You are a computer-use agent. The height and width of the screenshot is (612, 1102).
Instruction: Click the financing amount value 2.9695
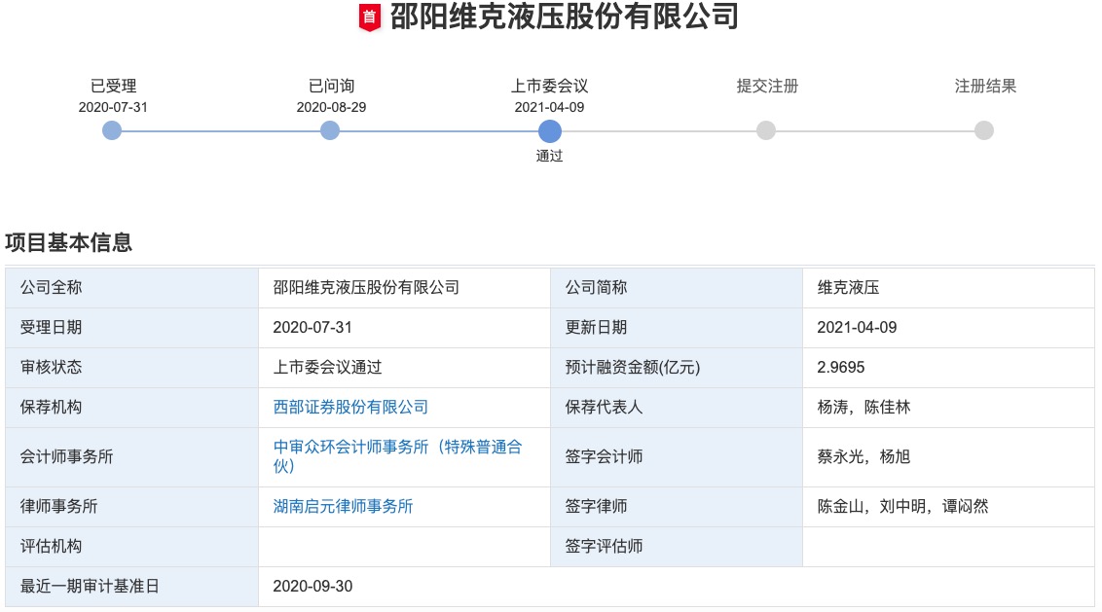point(840,368)
